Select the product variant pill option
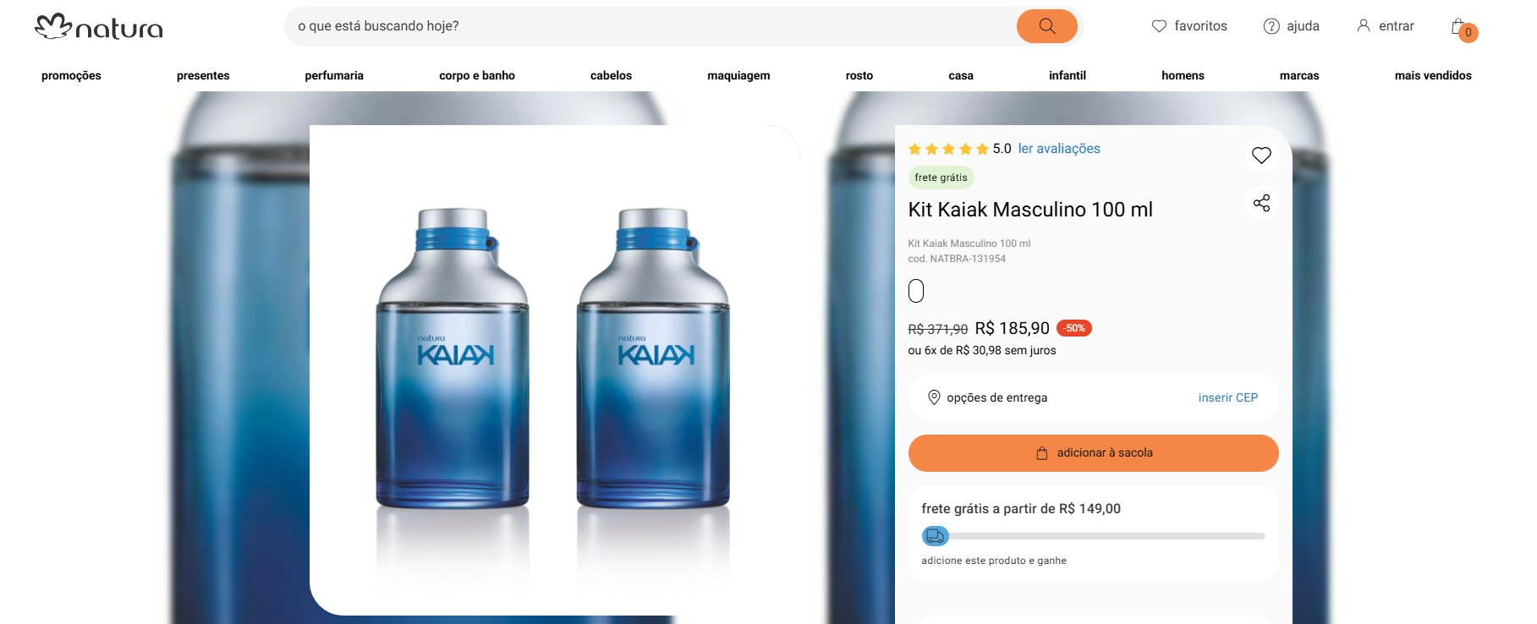The image size is (1537, 624). (x=916, y=291)
